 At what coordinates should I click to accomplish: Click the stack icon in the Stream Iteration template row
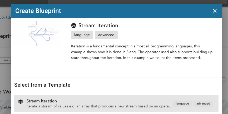pos(21,102)
